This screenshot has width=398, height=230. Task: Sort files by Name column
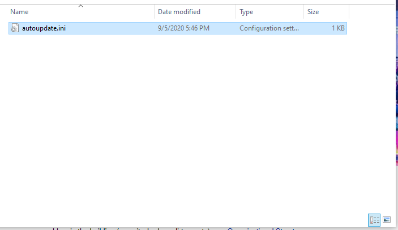click(x=20, y=12)
